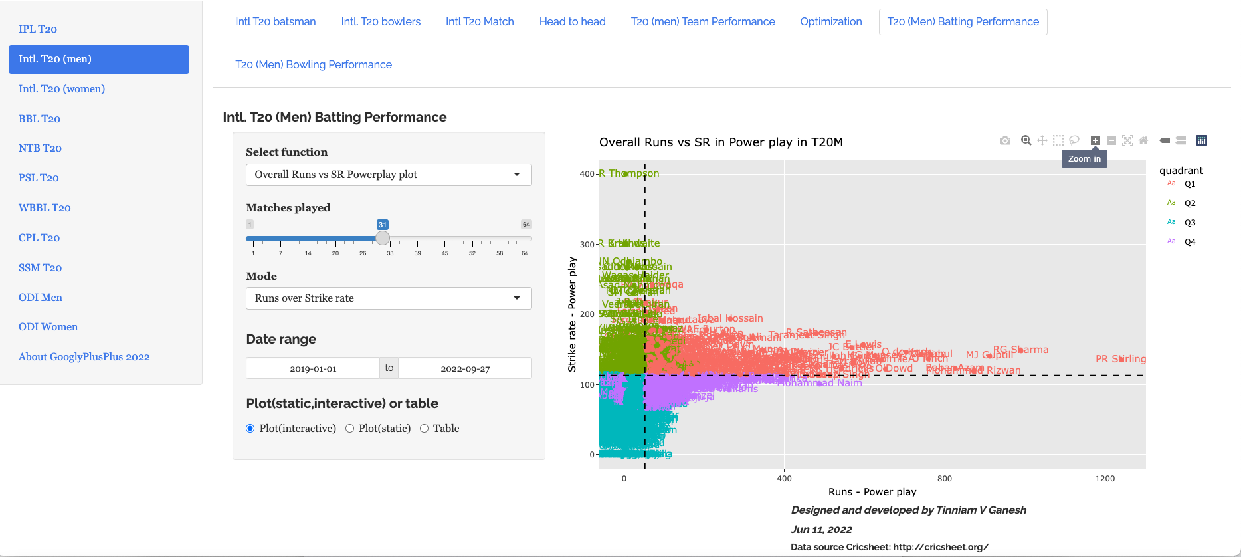
Task: Reset axes with the home icon
Action: coord(1143,140)
